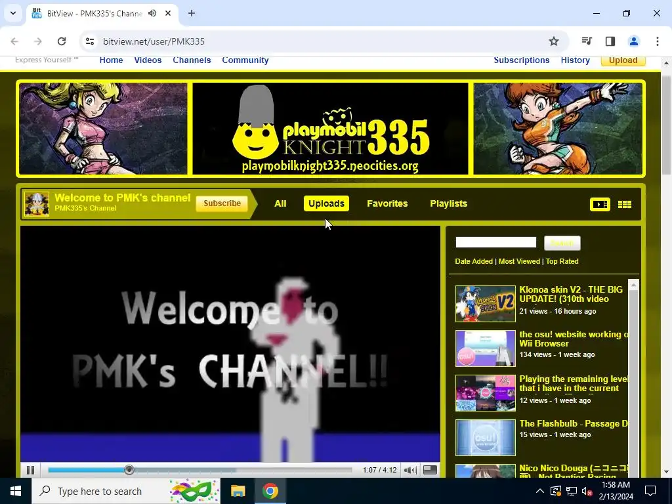Click the right Daisy banner image
The height and width of the screenshot is (504, 672).
click(x=558, y=129)
